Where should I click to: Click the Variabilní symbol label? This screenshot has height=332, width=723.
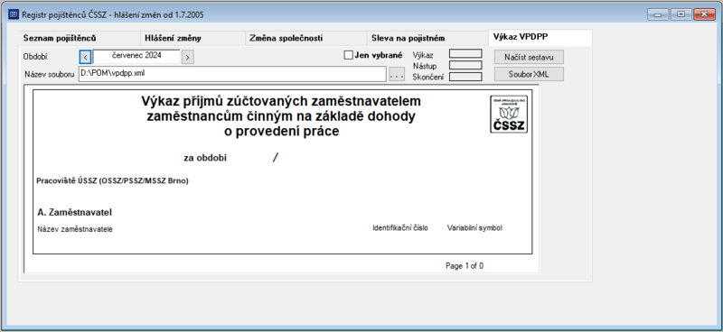(474, 228)
